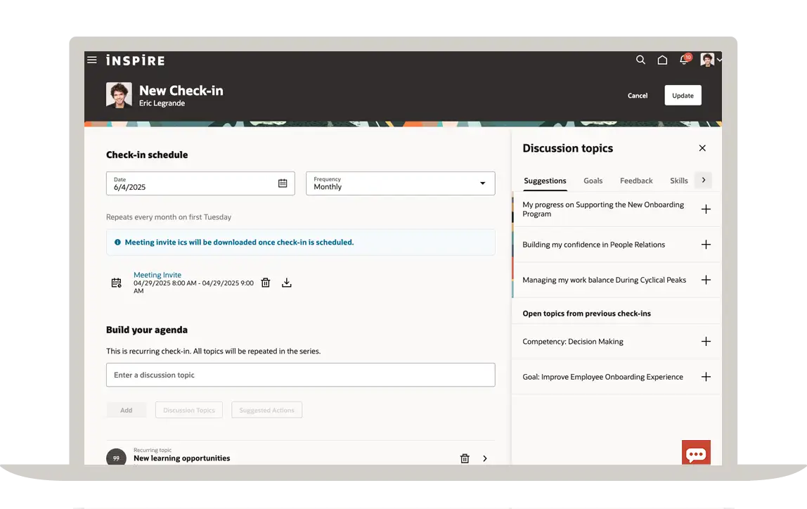Add Building my confidence in People Relations
807x509 pixels.
(x=706, y=245)
